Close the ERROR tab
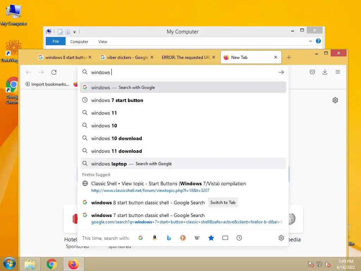This screenshot has width=361, height=271. (214, 57)
